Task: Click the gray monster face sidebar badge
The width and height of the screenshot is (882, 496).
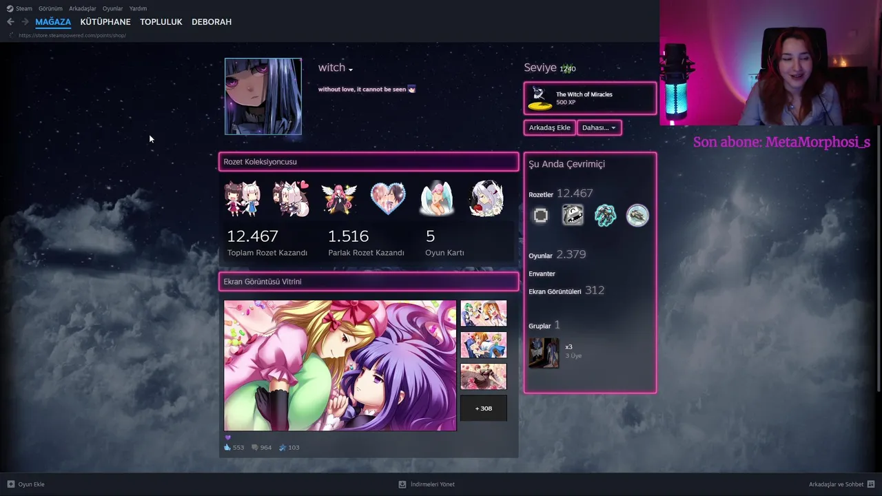Action: point(573,216)
